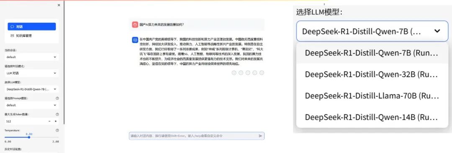Image resolution: width=452 pixels, height=153 pixels.
Task: Click the sidebar vertical scrollbar
Action: tap(64, 62)
